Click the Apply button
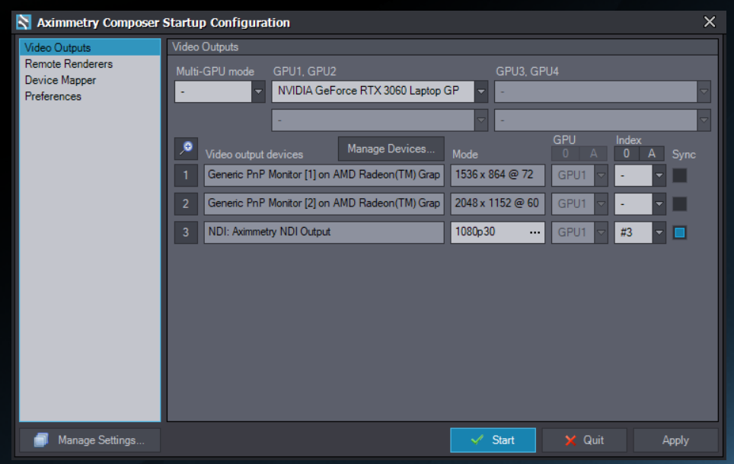The width and height of the screenshot is (734, 464). click(675, 440)
